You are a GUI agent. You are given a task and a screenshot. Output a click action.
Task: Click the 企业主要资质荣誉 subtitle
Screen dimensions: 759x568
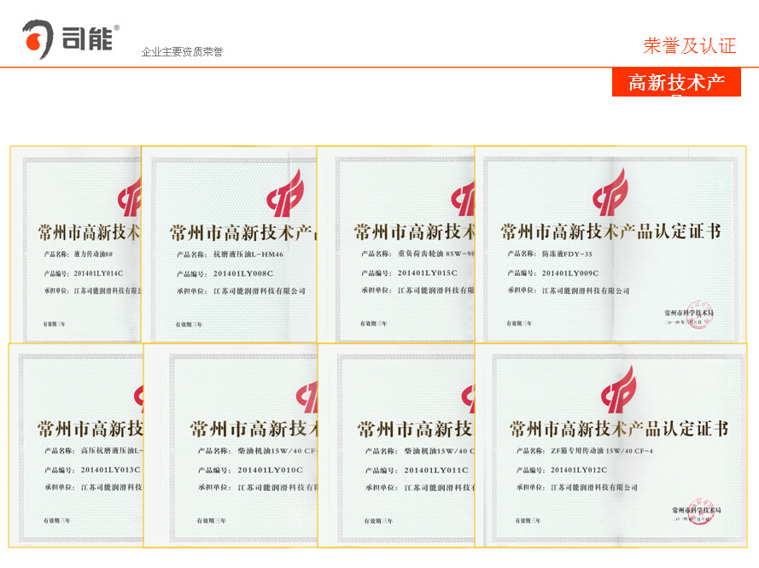(x=182, y=52)
